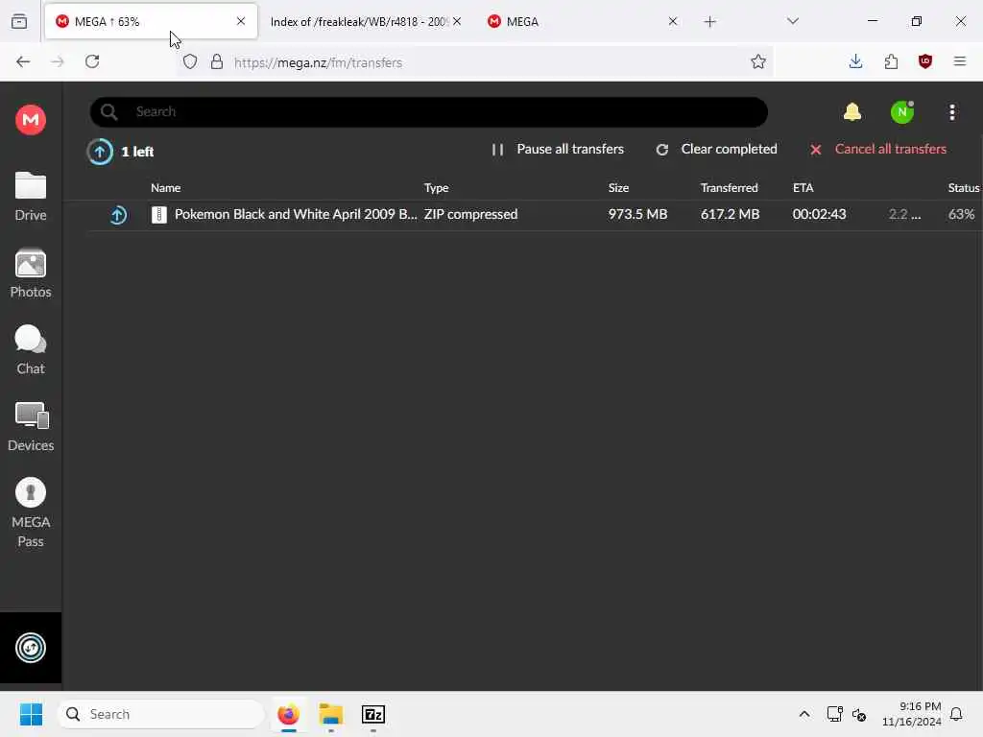Open the notifications bell in MEGA

click(852, 112)
